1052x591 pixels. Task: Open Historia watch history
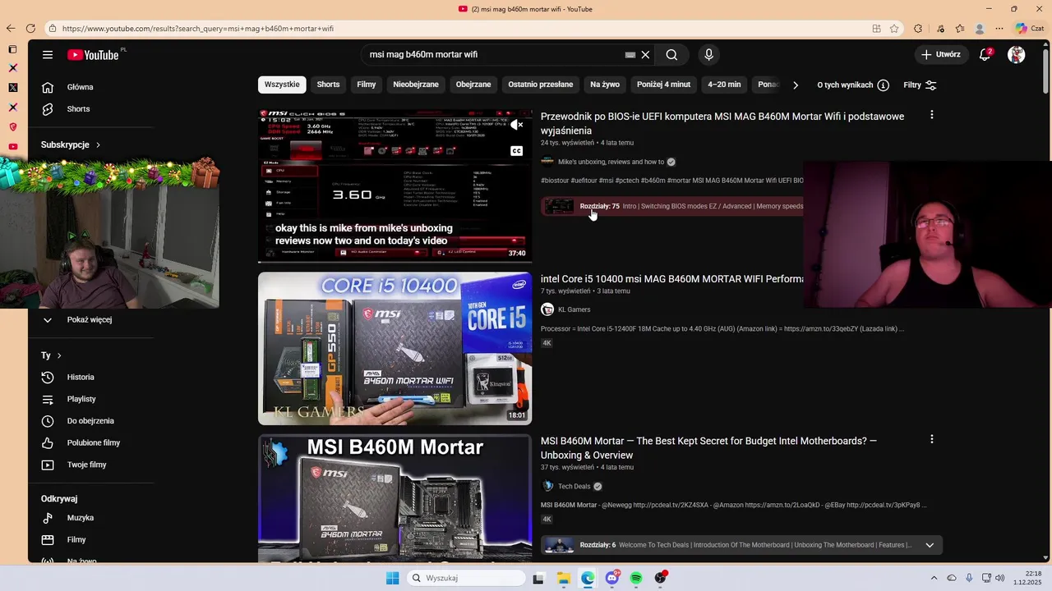(x=81, y=378)
